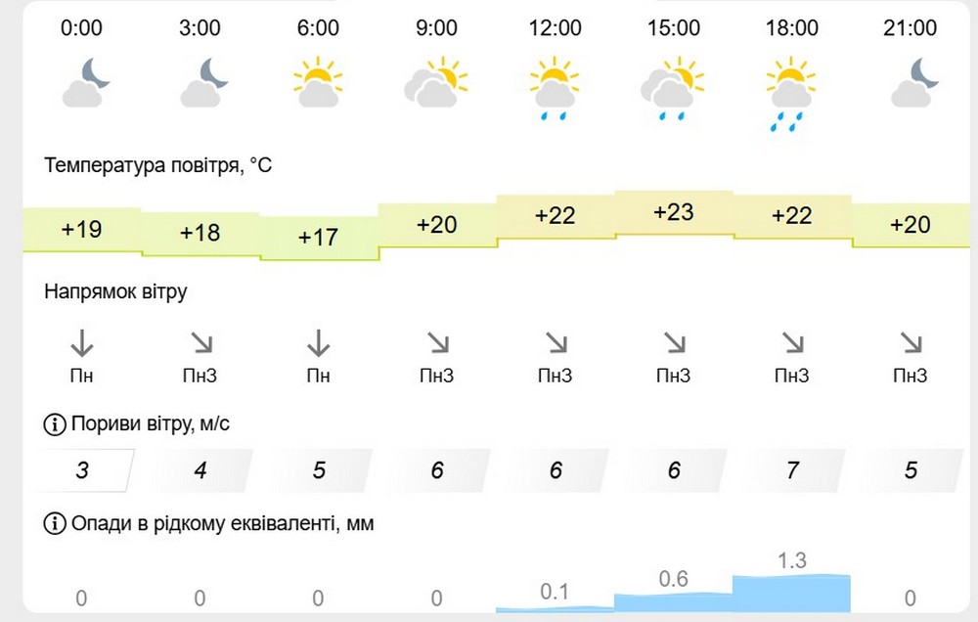Select the +17 temperature cell

coord(318,237)
